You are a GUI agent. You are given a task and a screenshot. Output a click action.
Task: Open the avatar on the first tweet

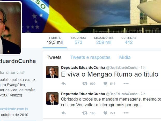(x=52, y=72)
